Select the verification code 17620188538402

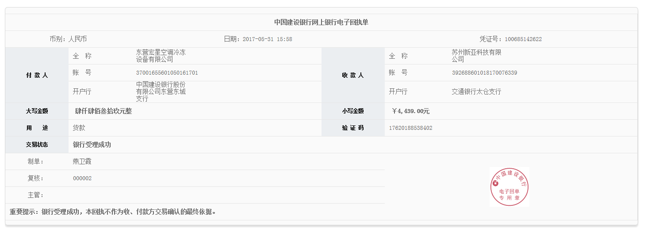411,128
